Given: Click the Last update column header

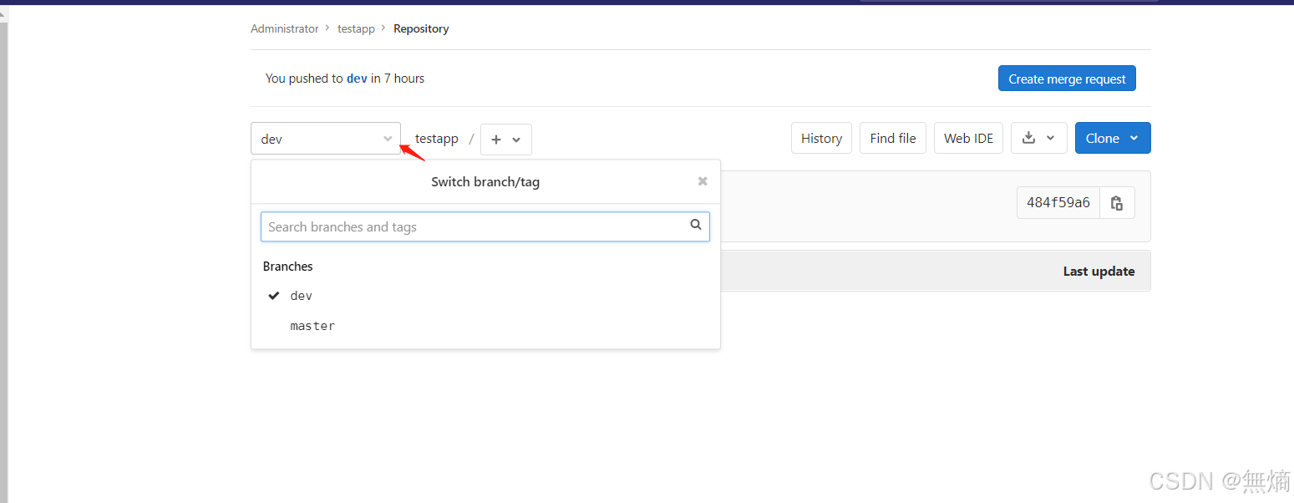Looking at the screenshot, I should (x=1099, y=272).
